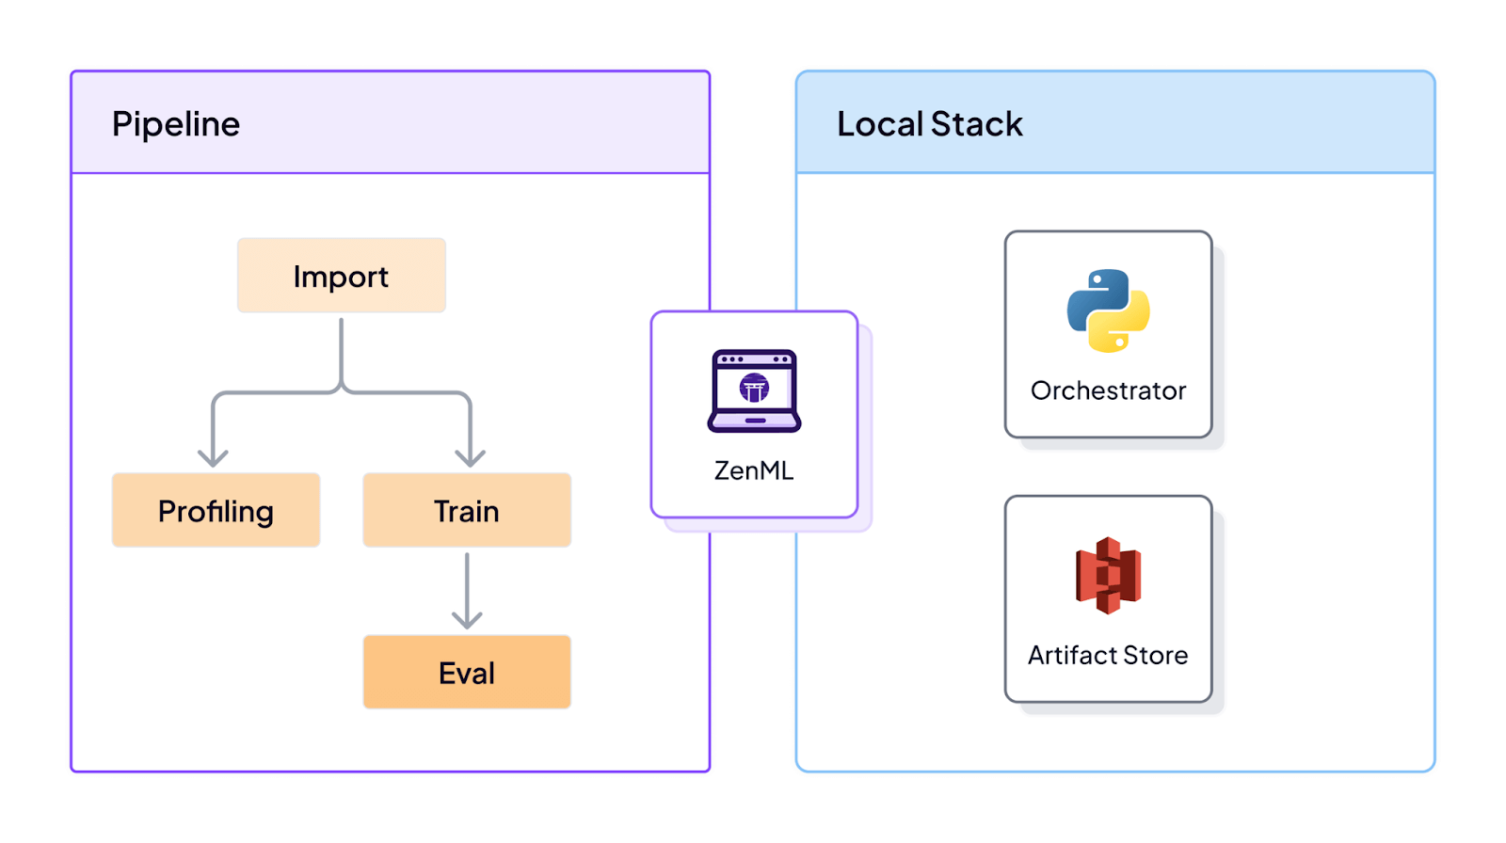The image size is (1506, 843).
Task: Click the browser window dots on ZenML laptop
Action: click(732, 359)
